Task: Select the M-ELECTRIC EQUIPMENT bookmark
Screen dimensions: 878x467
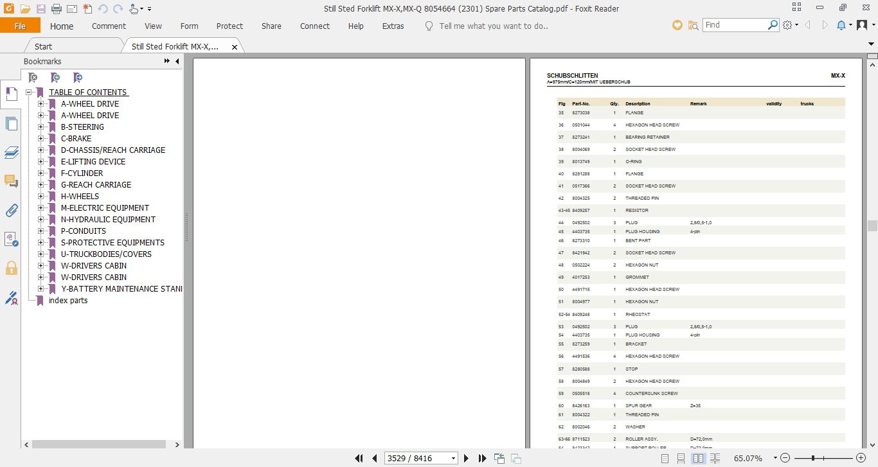Action: (105, 208)
